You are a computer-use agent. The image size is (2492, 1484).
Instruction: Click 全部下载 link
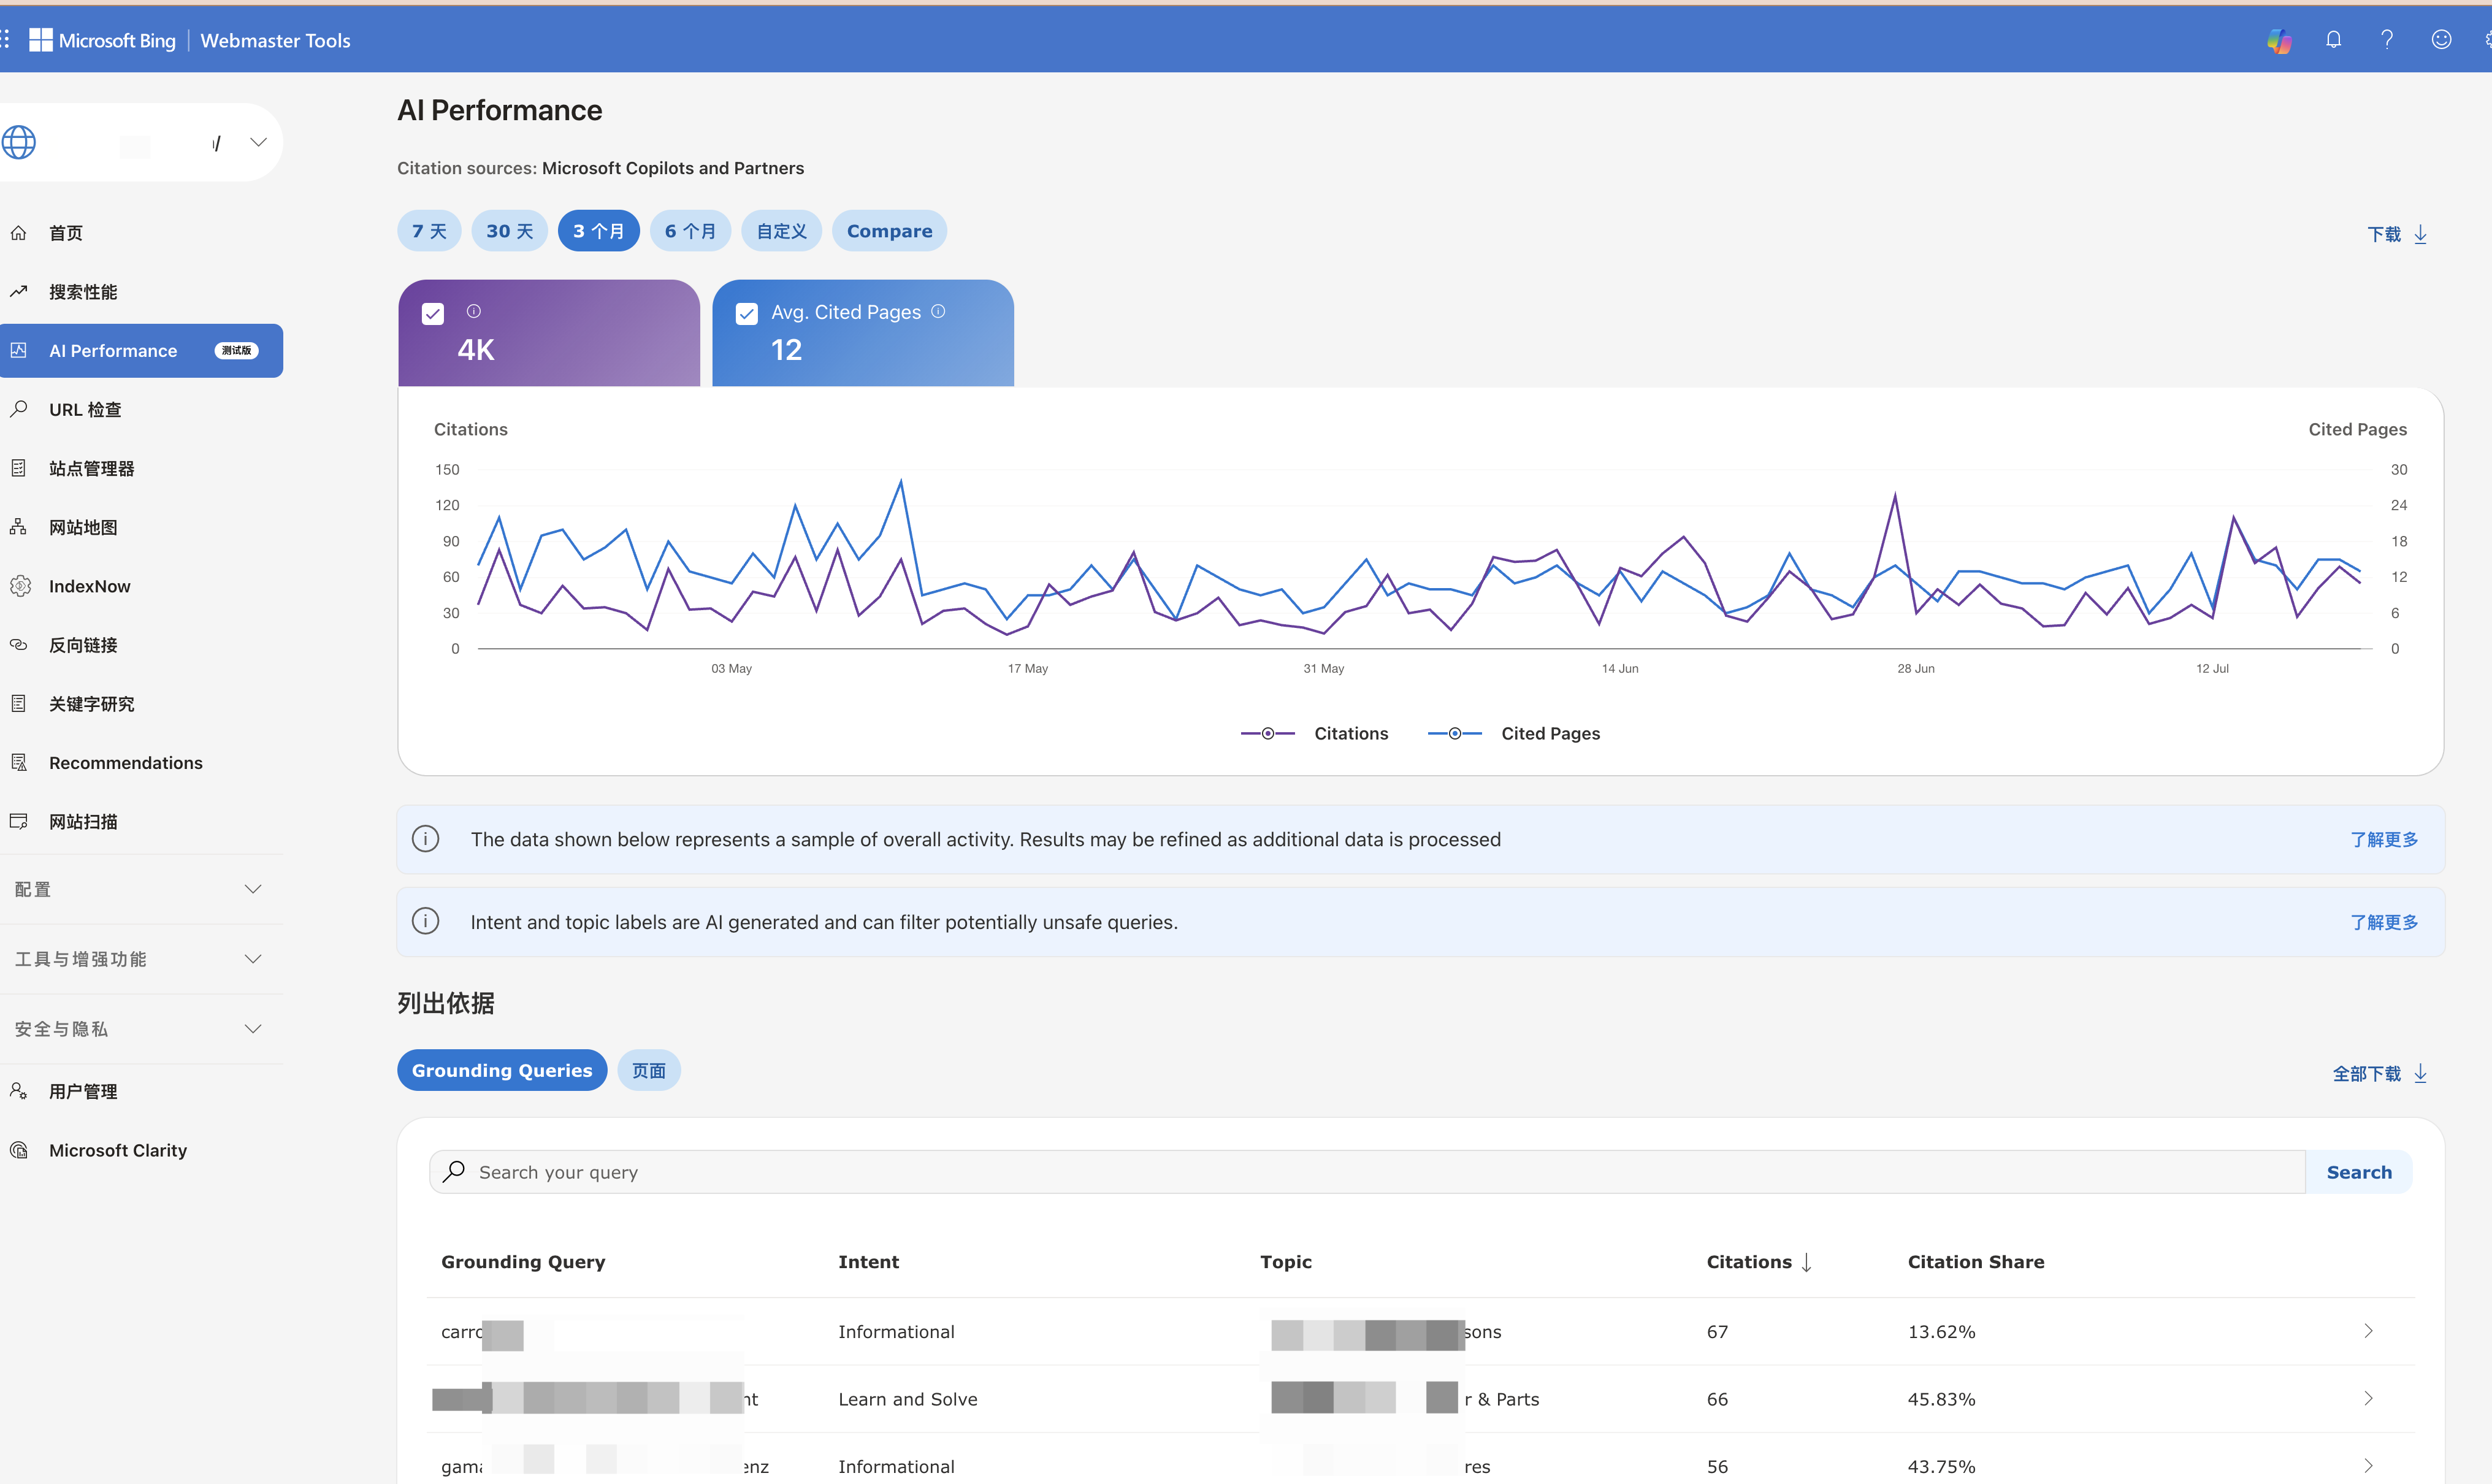2380,1074
